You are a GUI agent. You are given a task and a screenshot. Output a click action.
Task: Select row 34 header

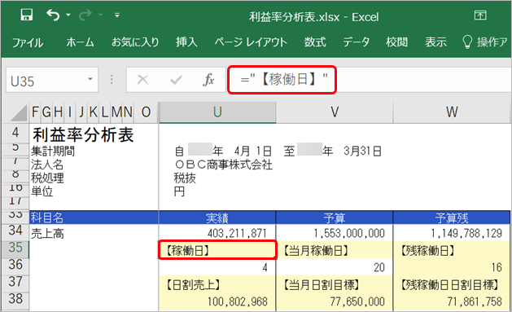click(x=15, y=231)
